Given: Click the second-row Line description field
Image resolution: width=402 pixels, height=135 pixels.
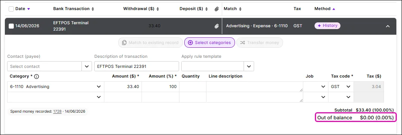Looking at the screenshot, I should point(254,97).
